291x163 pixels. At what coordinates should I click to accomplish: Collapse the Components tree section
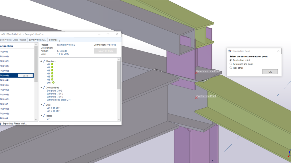[41, 87]
